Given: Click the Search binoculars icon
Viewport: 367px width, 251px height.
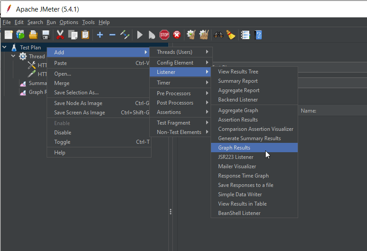Looking at the screenshot, I should 218,35.
